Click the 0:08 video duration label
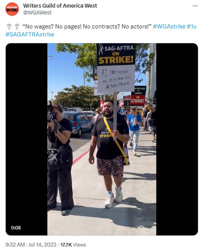Screen dimensions: 201x251 click(x=16, y=228)
